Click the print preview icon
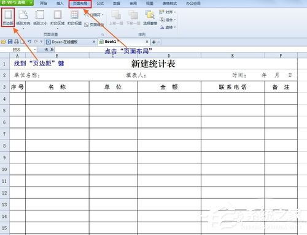Image resolution: width=307 pixels, height=235 pixels. [x=23, y=42]
